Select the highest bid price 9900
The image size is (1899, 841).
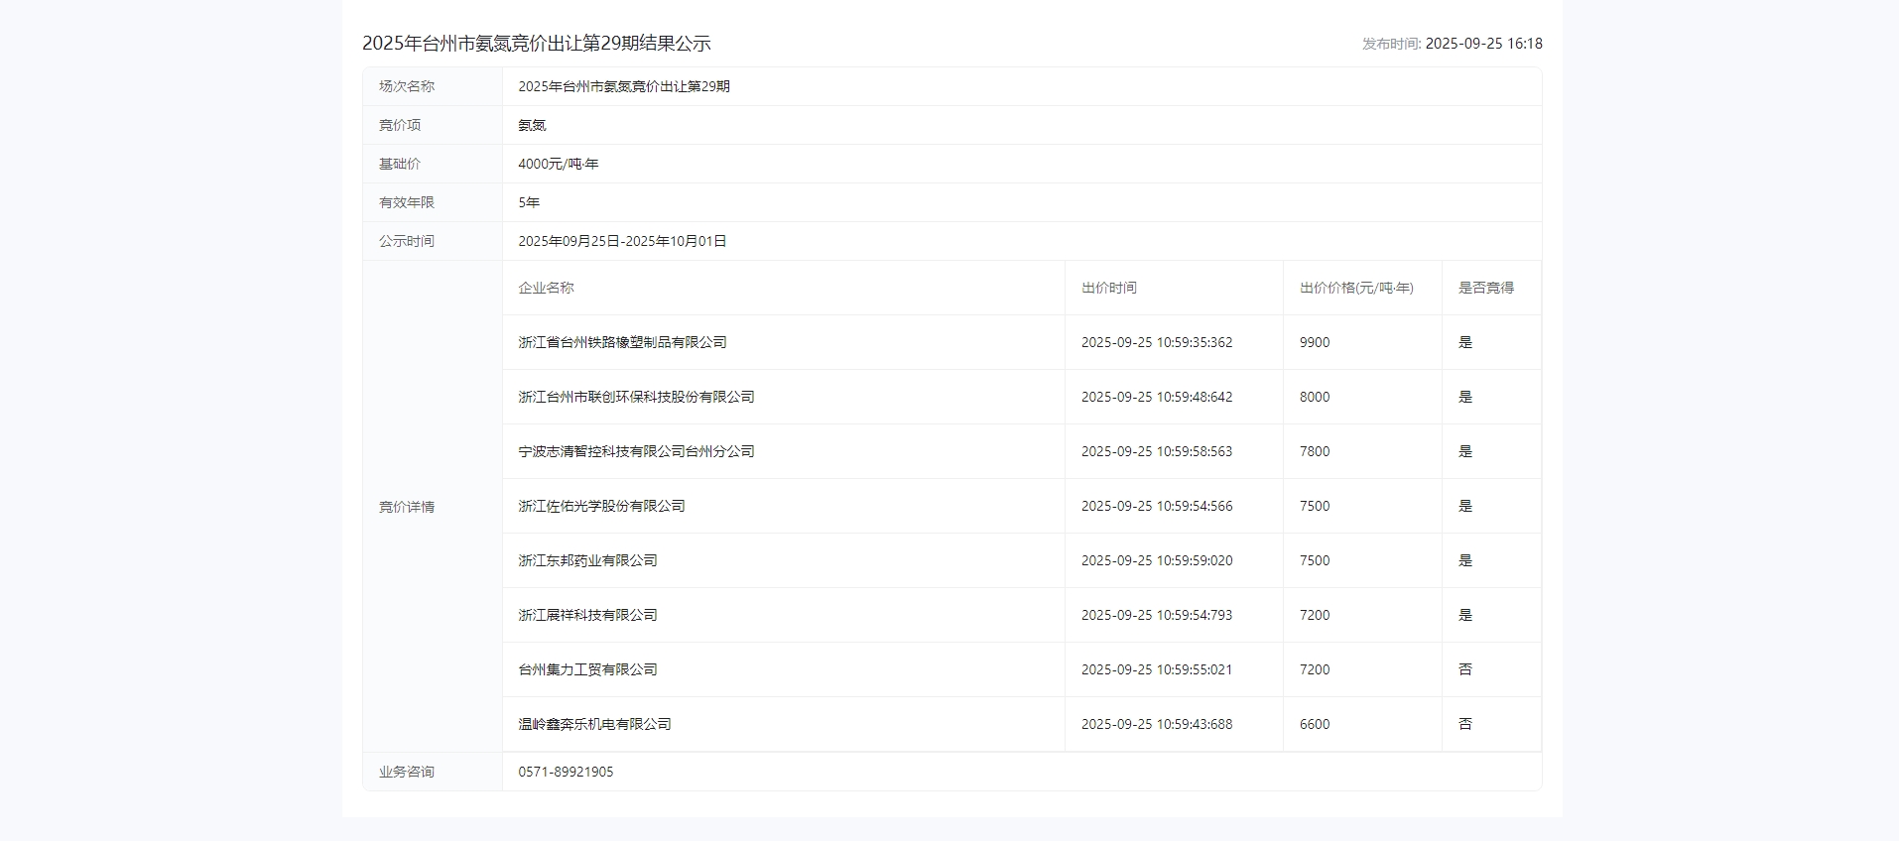pyautogui.click(x=1315, y=342)
